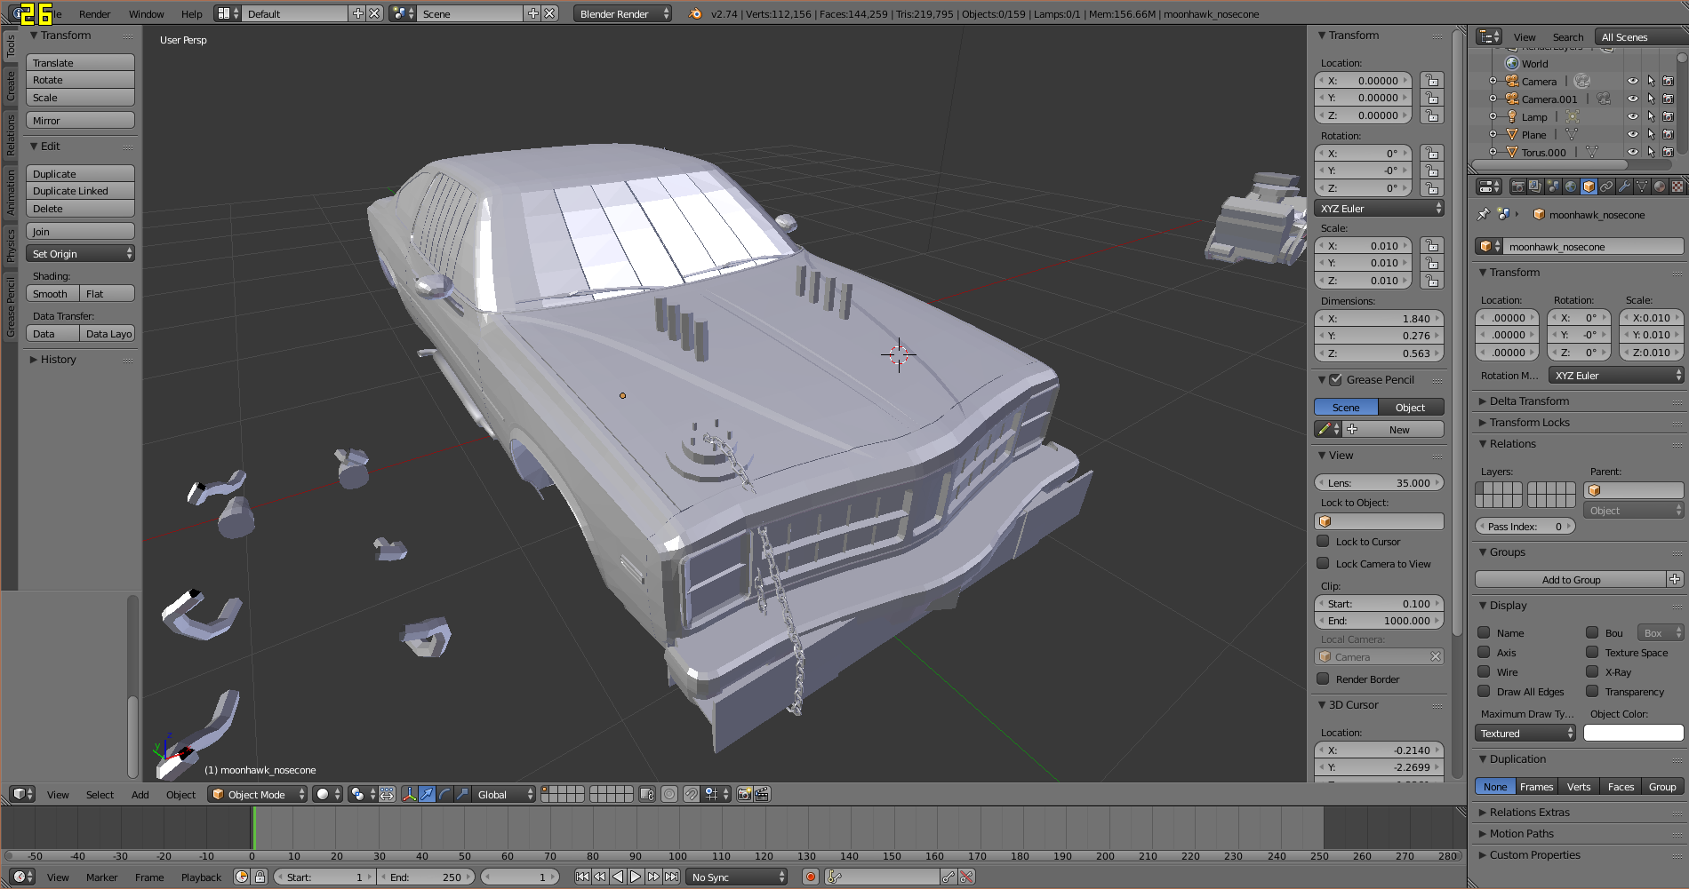This screenshot has height=889, width=1689.
Task: Open the Modifiers wrench tab in Properties
Action: 1624,187
